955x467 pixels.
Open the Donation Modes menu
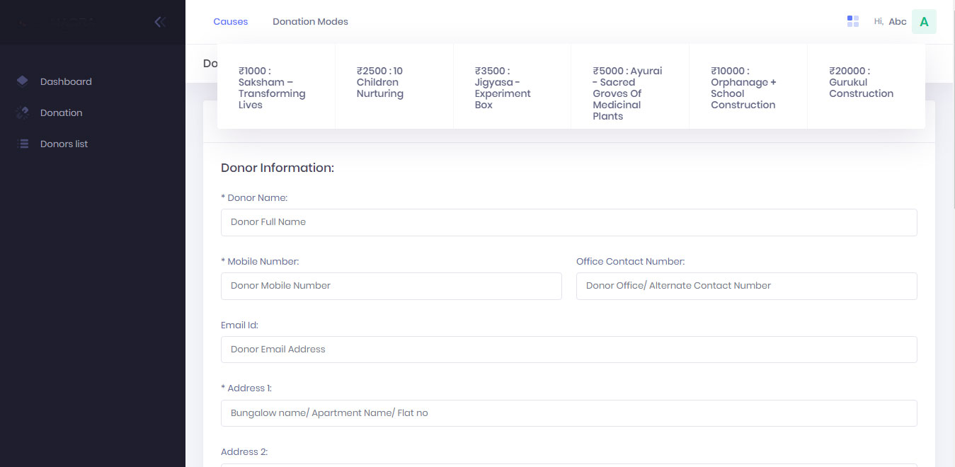point(310,22)
